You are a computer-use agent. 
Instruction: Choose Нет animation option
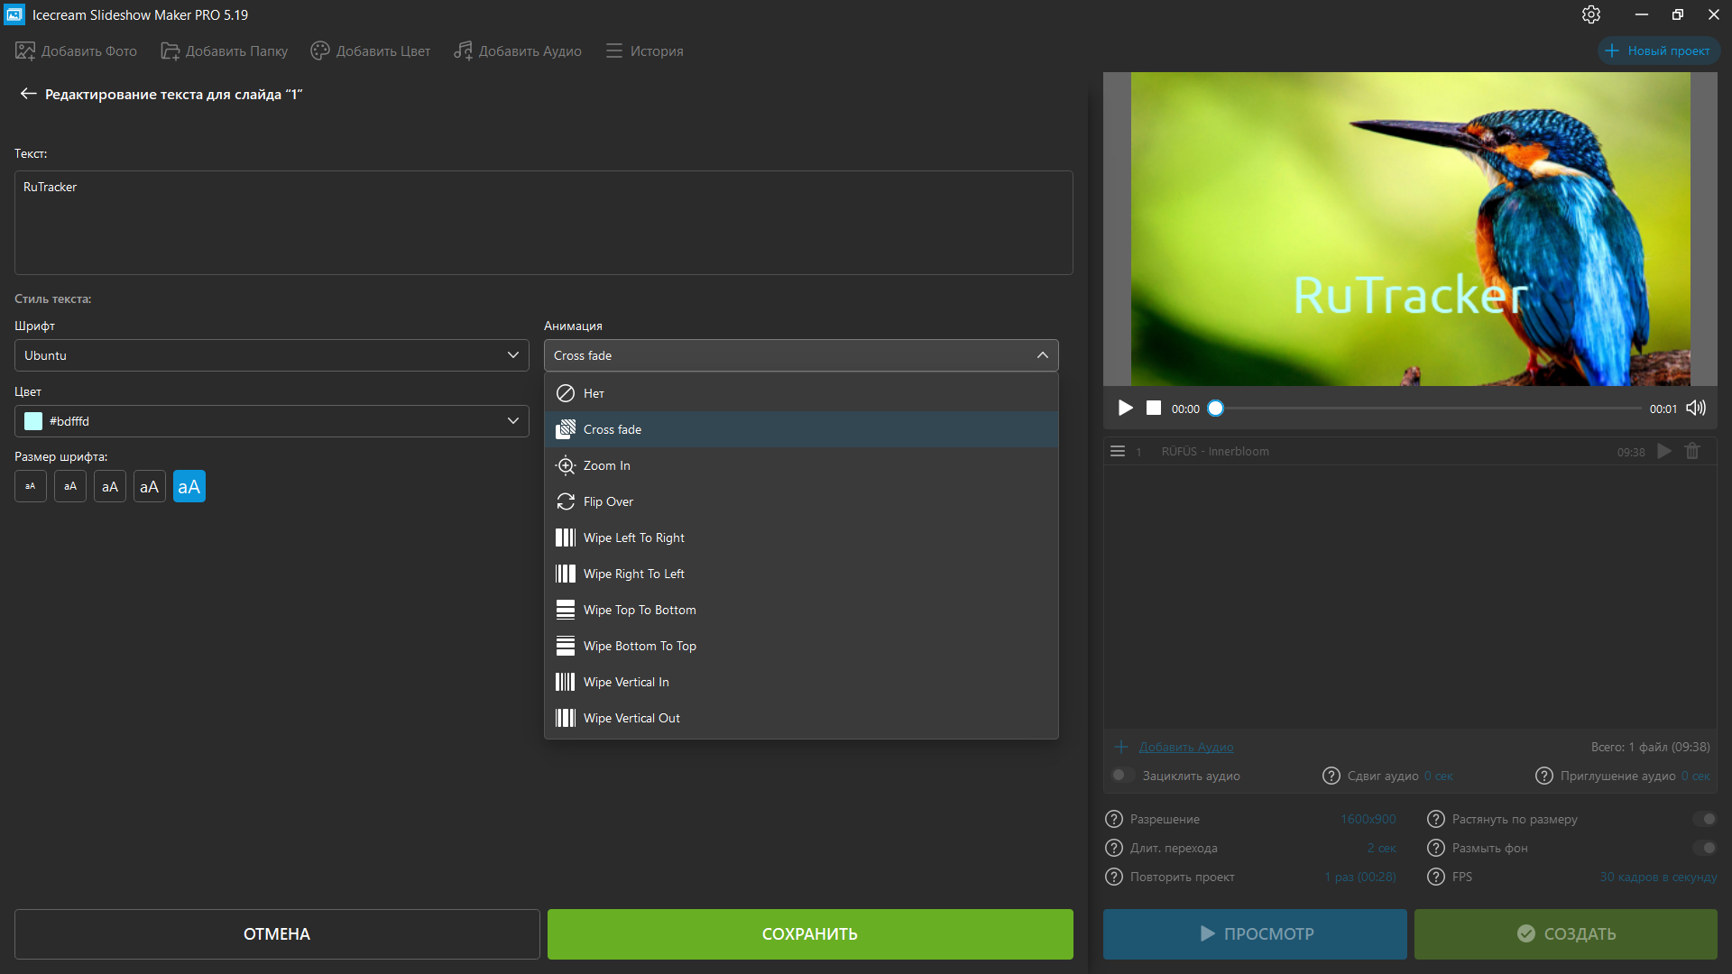click(x=801, y=393)
